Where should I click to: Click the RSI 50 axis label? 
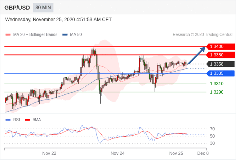point(212,136)
